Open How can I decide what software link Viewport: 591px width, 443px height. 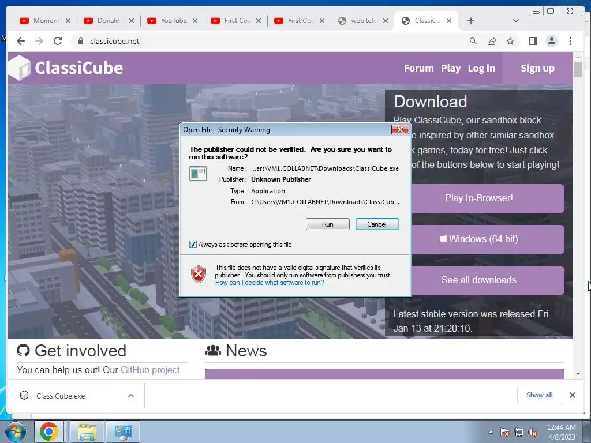270,283
